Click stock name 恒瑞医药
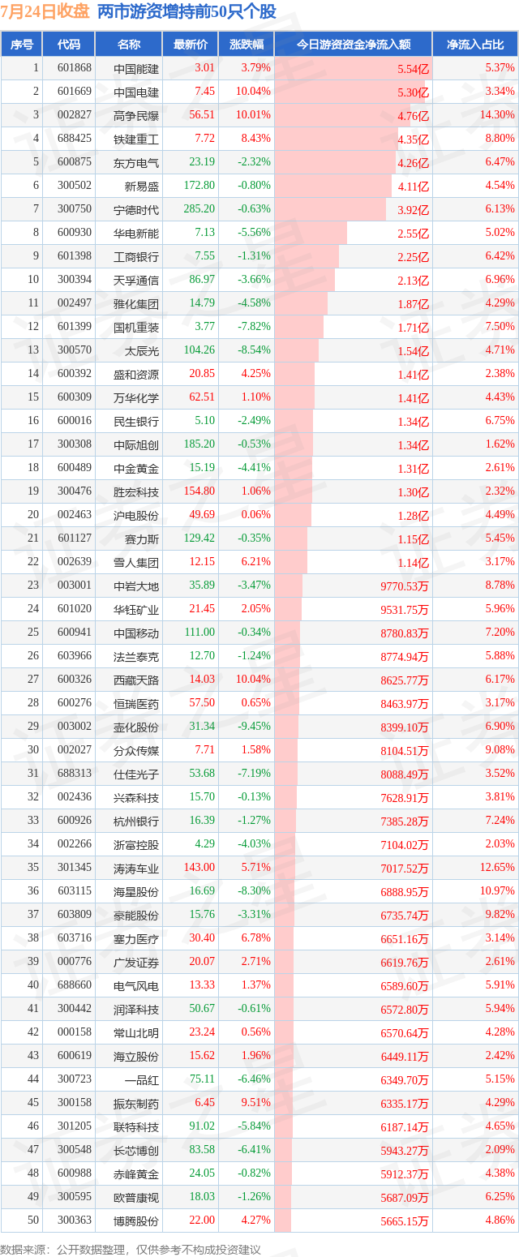Screen dimensions: 519x1257 click(136, 703)
